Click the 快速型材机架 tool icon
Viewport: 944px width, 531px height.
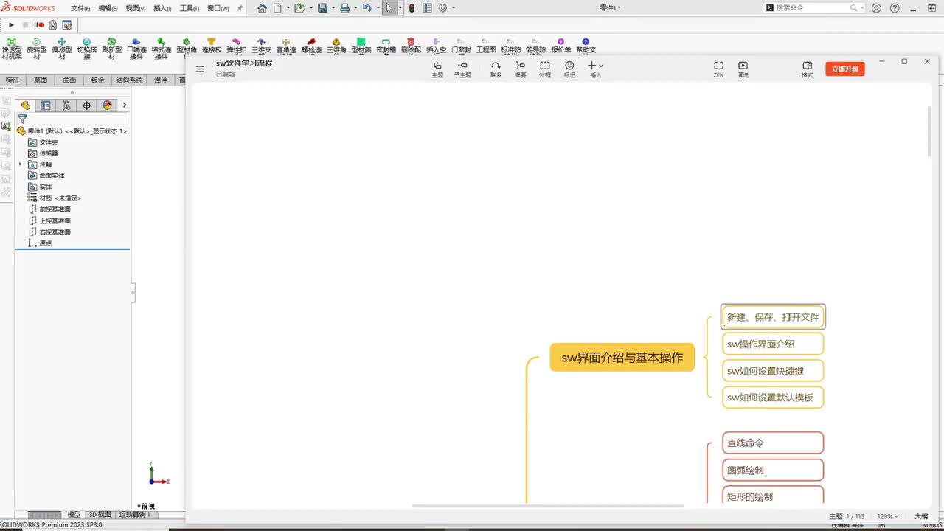coord(12,42)
